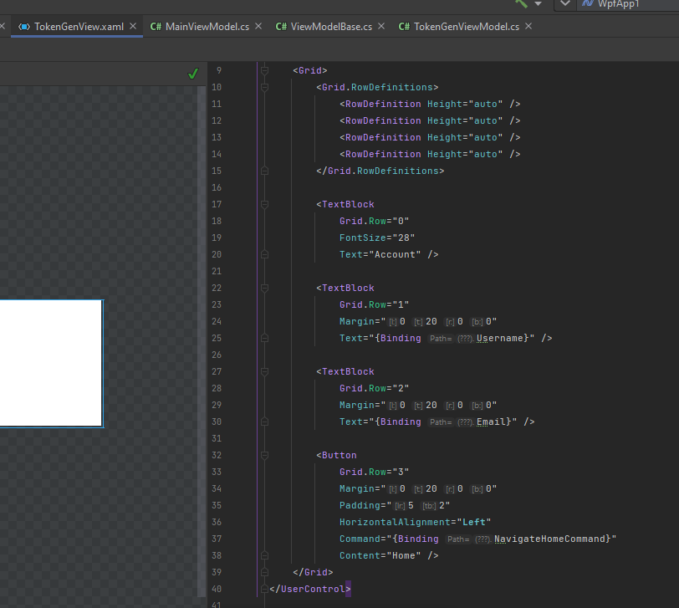
Task: Fold the first TextBlock on line 17
Action: coord(264,204)
